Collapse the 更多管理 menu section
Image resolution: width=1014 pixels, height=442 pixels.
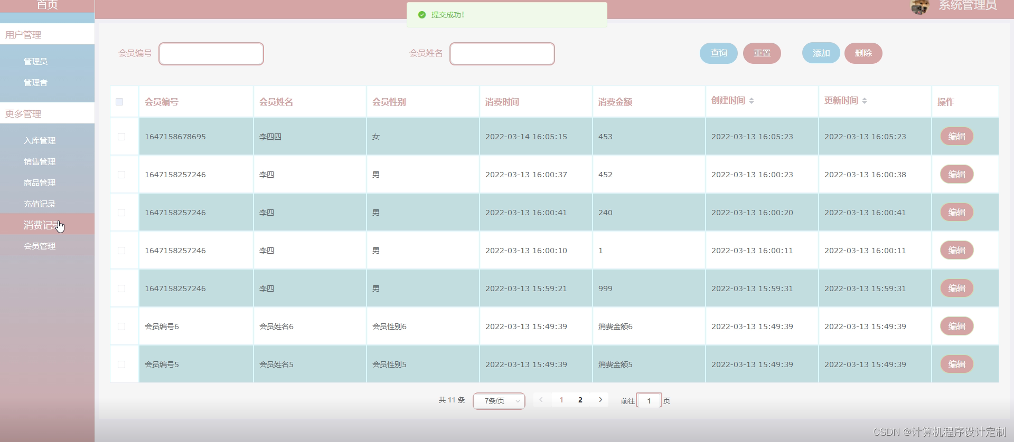point(47,114)
